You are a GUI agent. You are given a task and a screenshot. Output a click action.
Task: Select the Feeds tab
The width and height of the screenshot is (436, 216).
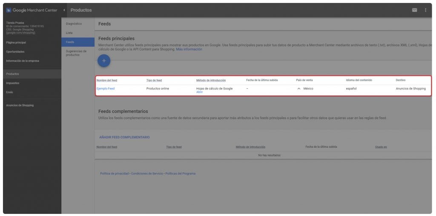[78, 42]
